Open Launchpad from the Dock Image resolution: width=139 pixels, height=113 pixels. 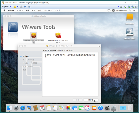click(x=16, y=108)
